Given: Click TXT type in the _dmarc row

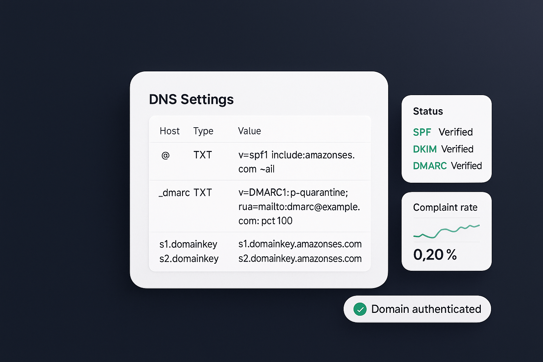Looking at the screenshot, I should (x=203, y=193).
